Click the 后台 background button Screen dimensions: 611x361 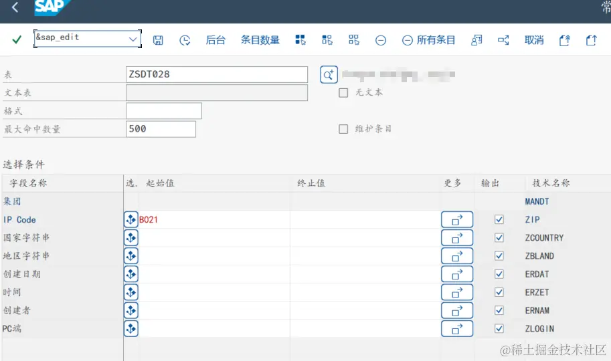click(x=215, y=39)
